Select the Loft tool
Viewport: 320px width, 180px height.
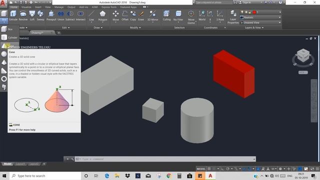(32, 15)
